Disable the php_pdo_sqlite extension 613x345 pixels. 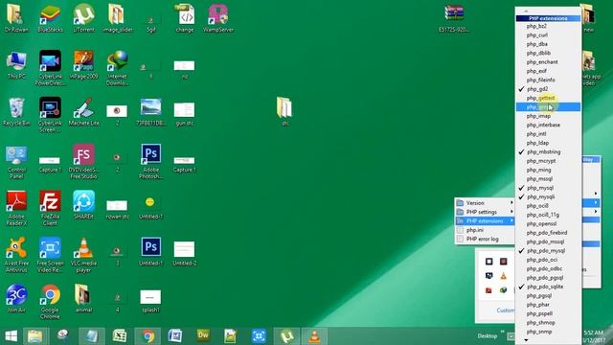click(548, 287)
